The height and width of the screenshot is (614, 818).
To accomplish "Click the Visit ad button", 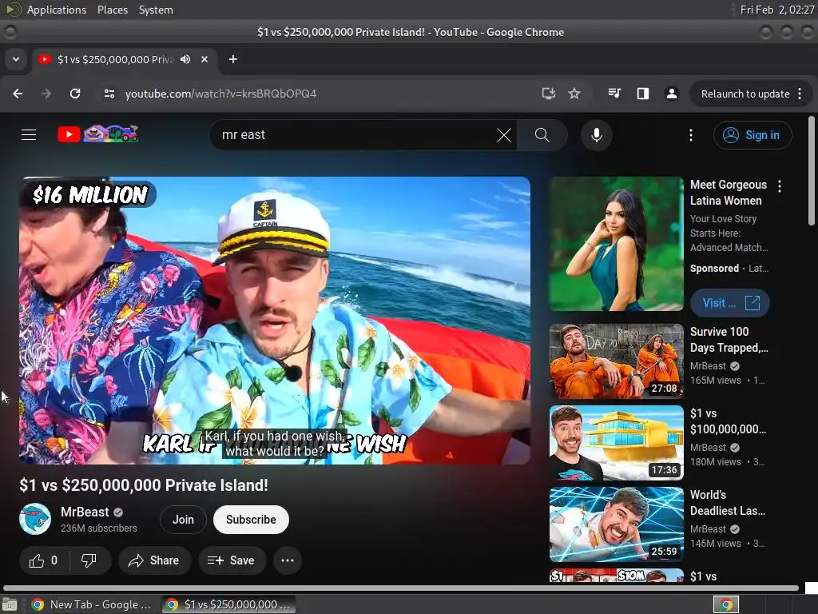I will click(730, 303).
